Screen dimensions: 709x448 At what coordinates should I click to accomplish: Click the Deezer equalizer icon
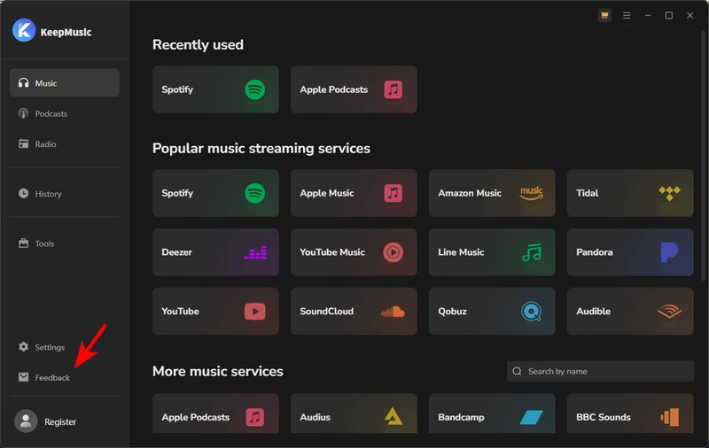coord(255,252)
